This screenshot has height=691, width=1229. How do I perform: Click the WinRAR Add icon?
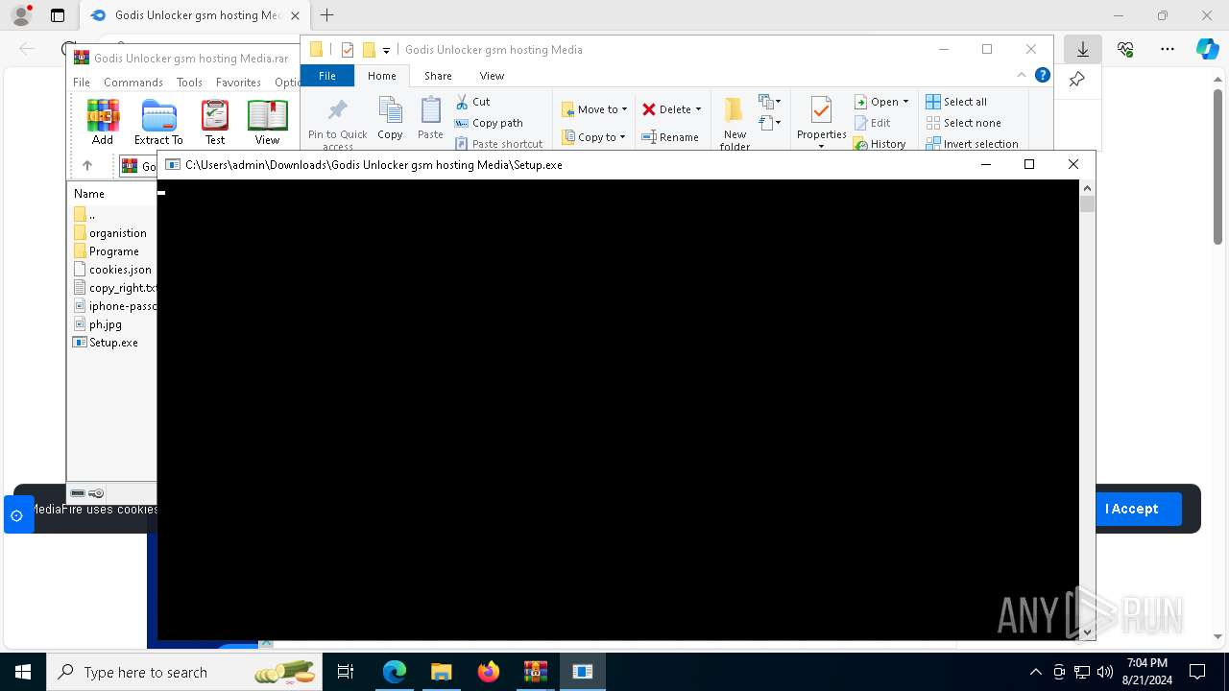click(x=103, y=122)
